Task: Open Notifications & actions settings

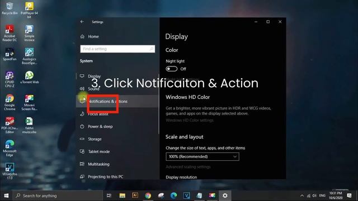Action: coord(117,101)
